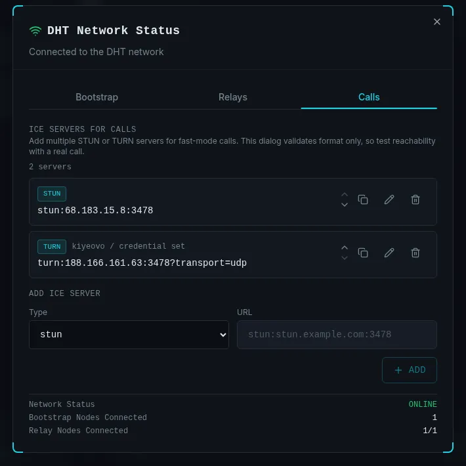Copy the TURN server URL
This screenshot has width=466, height=466.
pyautogui.click(x=363, y=253)
